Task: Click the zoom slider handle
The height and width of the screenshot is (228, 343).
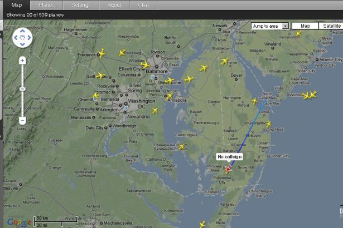Action: [22, 89]
